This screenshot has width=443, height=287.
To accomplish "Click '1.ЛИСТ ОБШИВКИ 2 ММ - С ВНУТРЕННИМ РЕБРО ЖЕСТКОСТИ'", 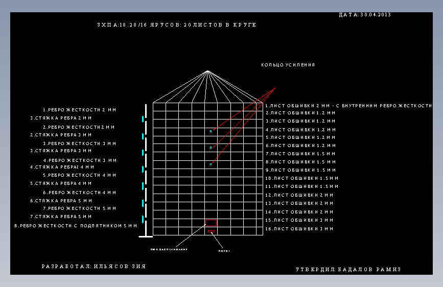I will (x=348, y=106).
